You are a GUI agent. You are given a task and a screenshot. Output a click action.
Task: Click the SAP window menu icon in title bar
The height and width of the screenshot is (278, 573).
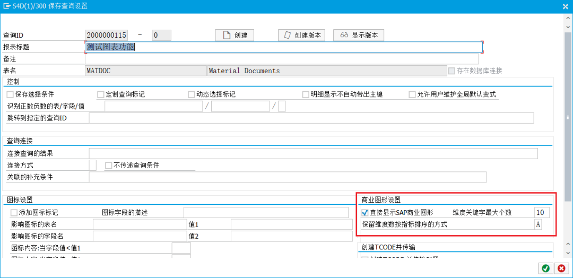[6, 6]
